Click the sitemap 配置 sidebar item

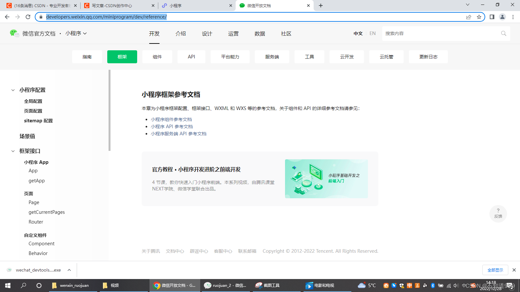(38, 121)
